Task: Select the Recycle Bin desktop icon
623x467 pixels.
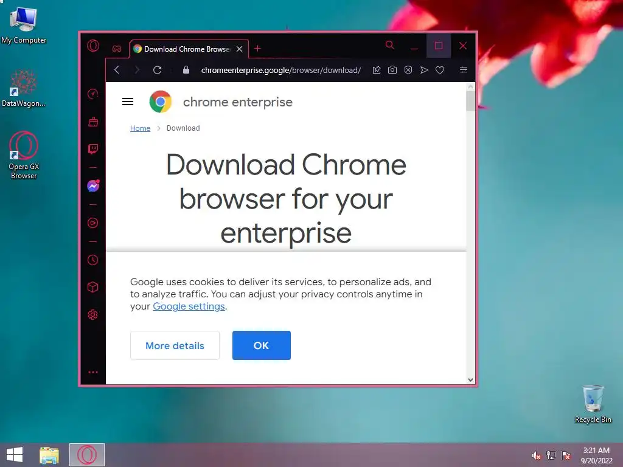Action: pyautogui.click(x=593, y=404)
